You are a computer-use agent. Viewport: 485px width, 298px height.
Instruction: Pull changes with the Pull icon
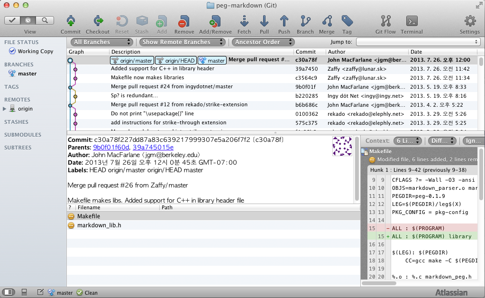264,21
